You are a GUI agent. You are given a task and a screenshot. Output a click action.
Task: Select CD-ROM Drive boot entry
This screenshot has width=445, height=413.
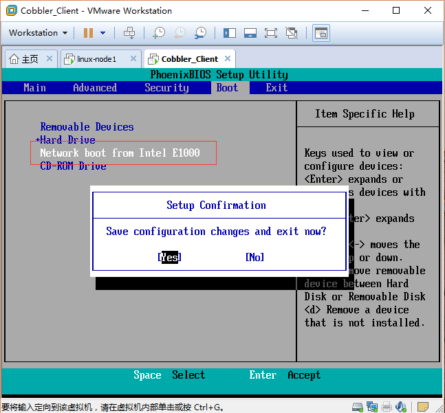pyautogui.click(x=73, y=166)
